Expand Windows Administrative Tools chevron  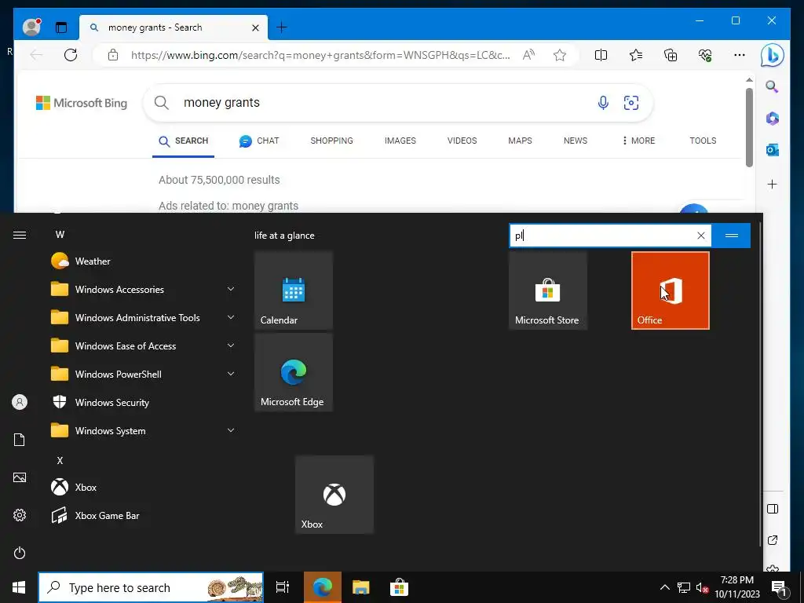point(231,317)
